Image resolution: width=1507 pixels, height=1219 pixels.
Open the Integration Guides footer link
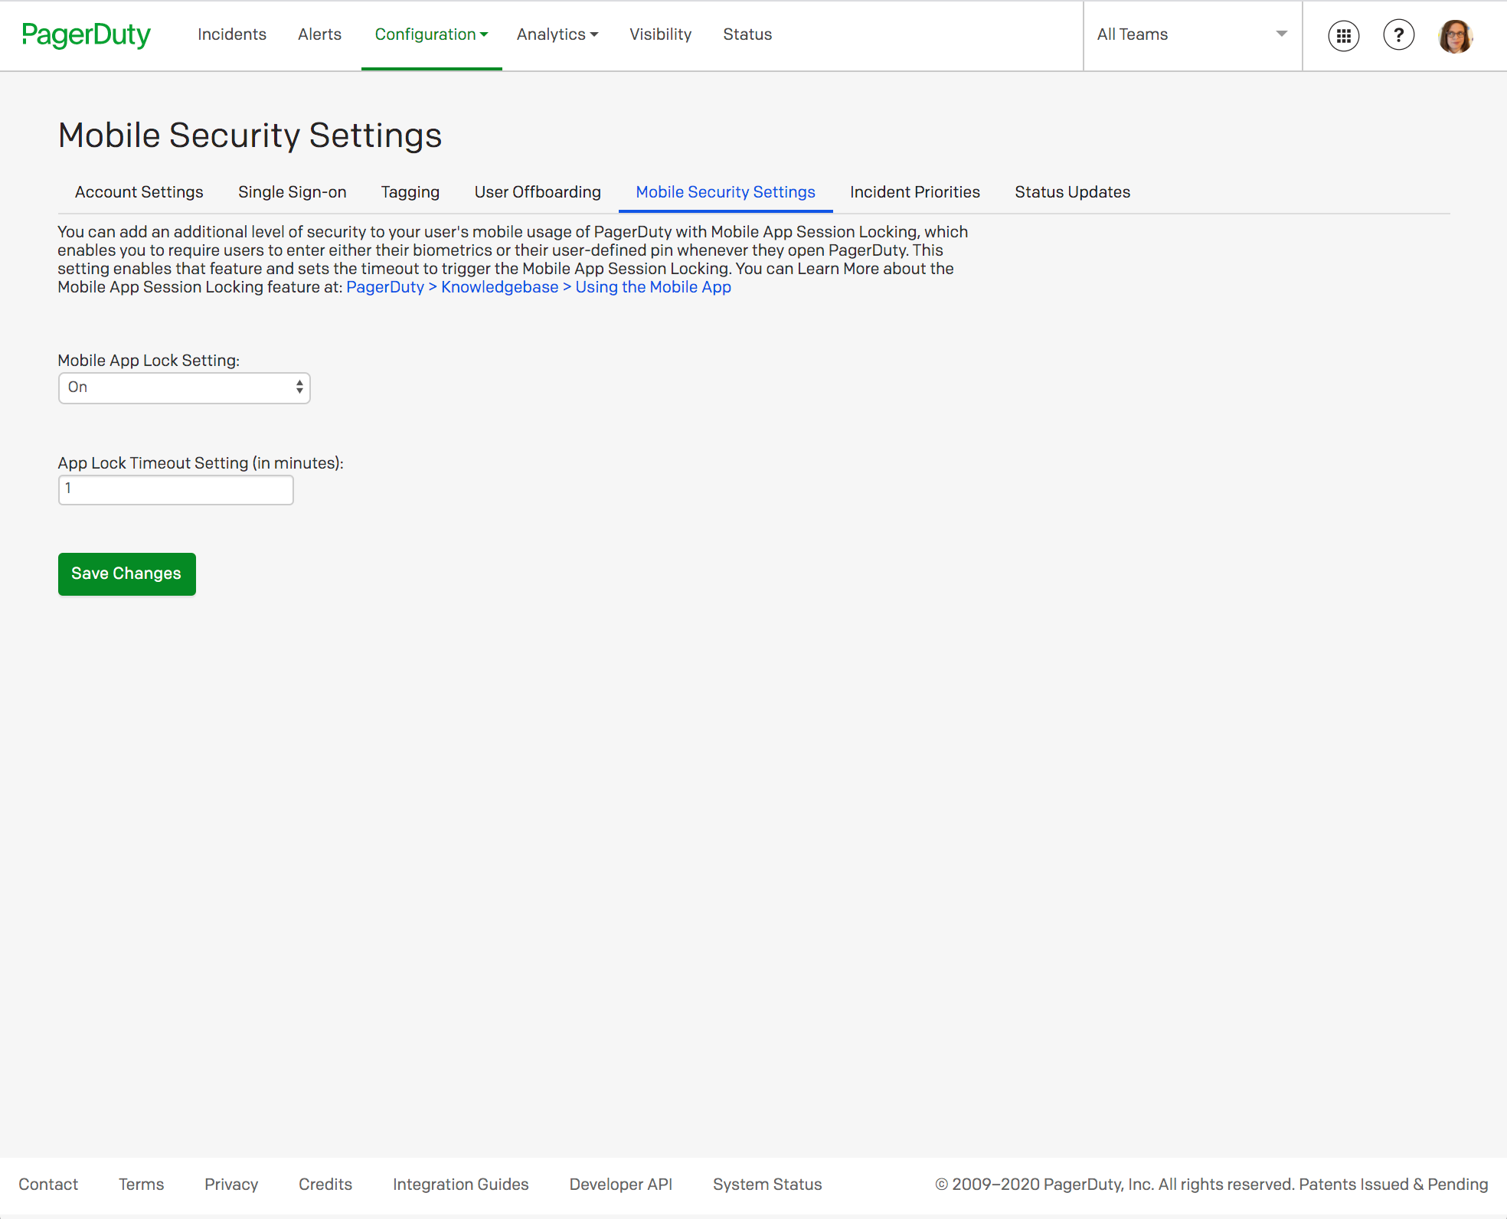point(460,1184)
